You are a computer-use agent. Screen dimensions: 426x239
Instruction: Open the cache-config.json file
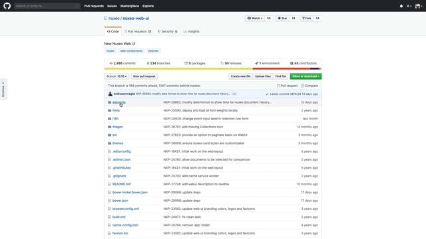click(125, 225)
